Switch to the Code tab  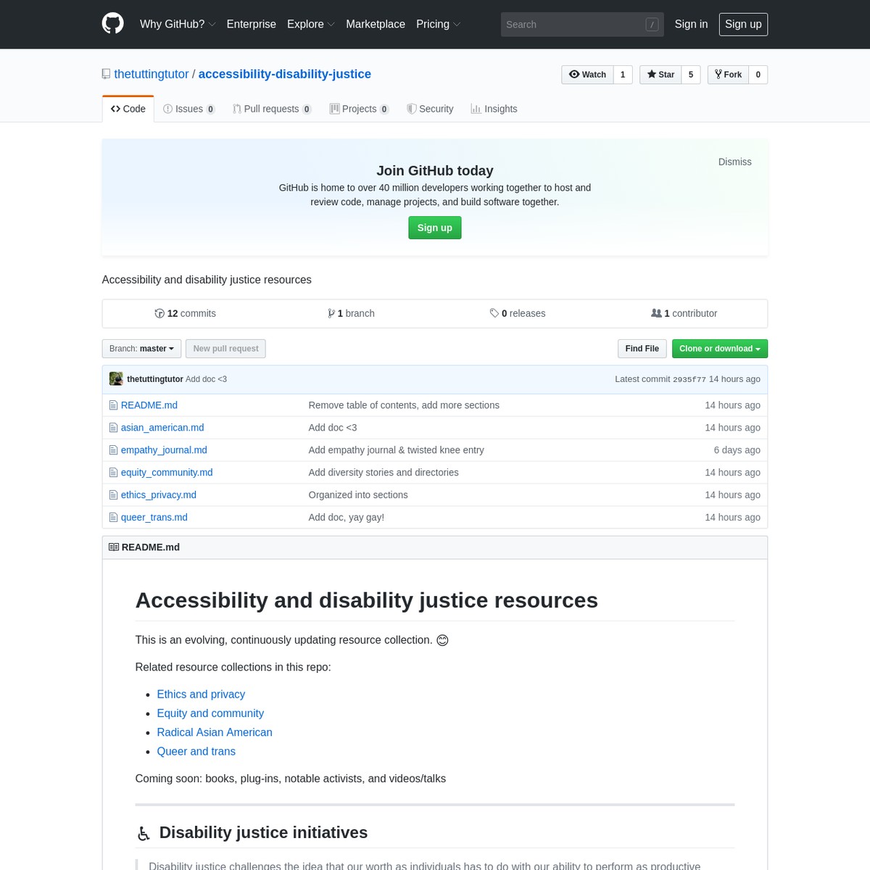pos(128,109)
